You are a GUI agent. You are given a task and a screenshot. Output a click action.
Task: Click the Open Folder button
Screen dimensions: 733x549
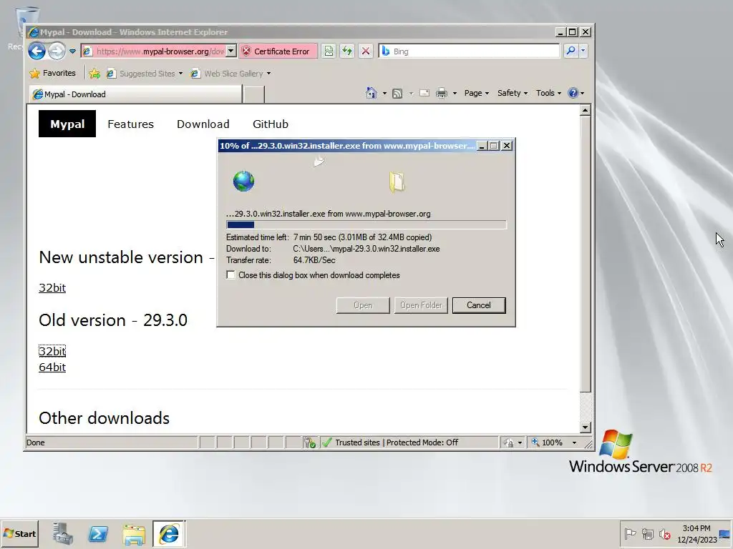coord(421,305)
